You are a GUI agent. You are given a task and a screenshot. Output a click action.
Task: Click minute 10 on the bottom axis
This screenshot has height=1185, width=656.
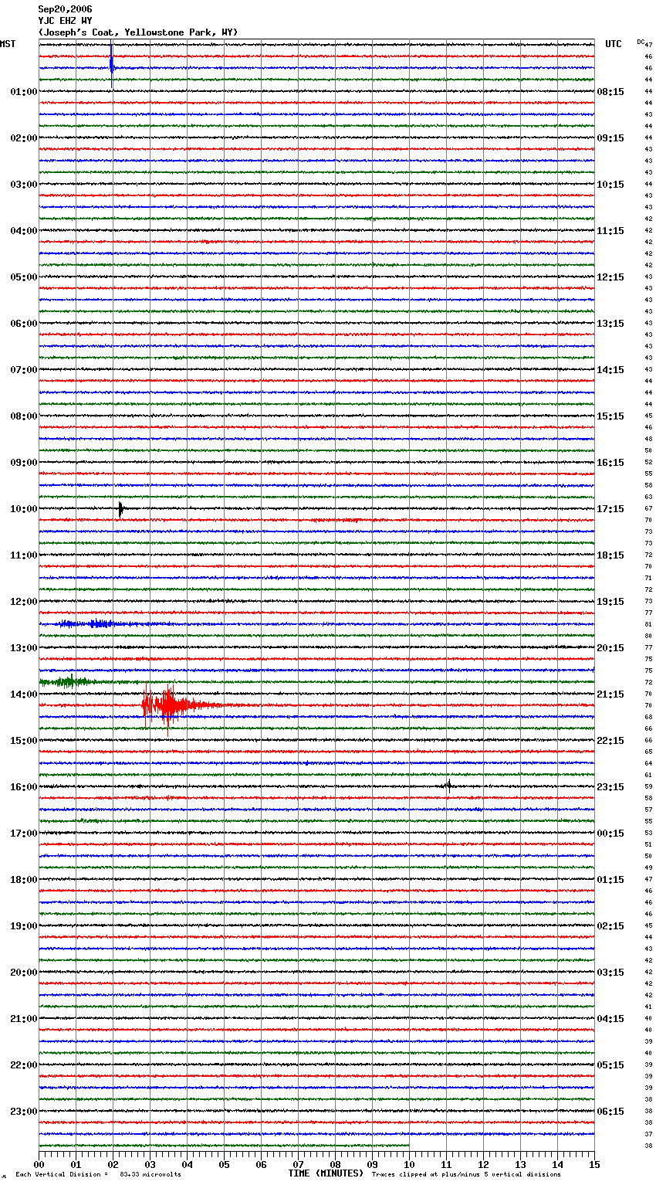(409, 1164)
